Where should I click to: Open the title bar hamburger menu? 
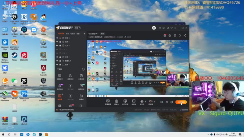[175, 28]
